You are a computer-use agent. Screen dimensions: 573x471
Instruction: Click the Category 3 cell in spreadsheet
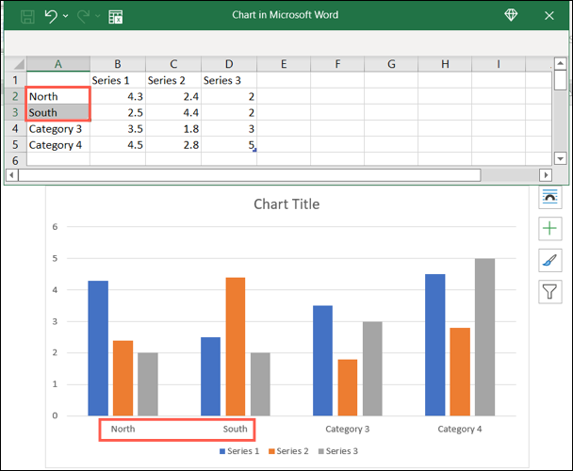(x=58, y=128)
